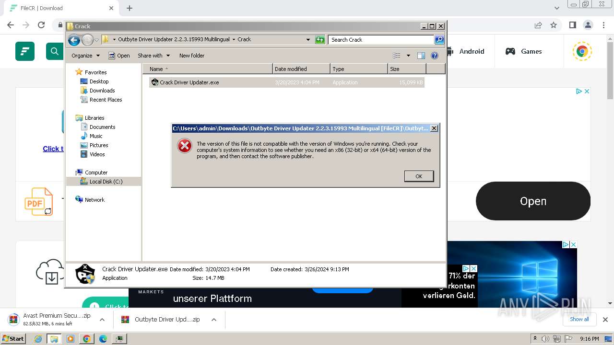The width and height of the screenshot is (614, 345).
Task: Open Documents library
Action: pyautogui.click(x=102, y=127)
